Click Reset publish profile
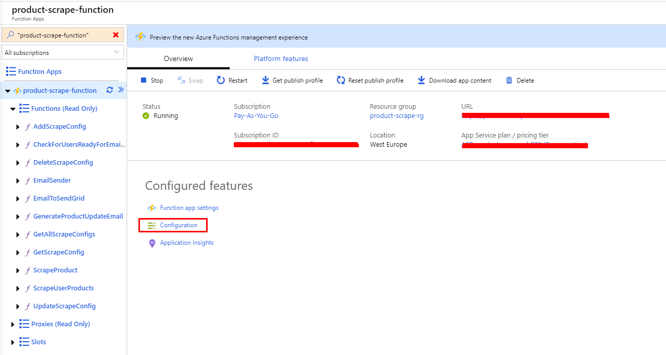Image resolution: width=666 pixels, height=355 pixels. tap(370, 81)
